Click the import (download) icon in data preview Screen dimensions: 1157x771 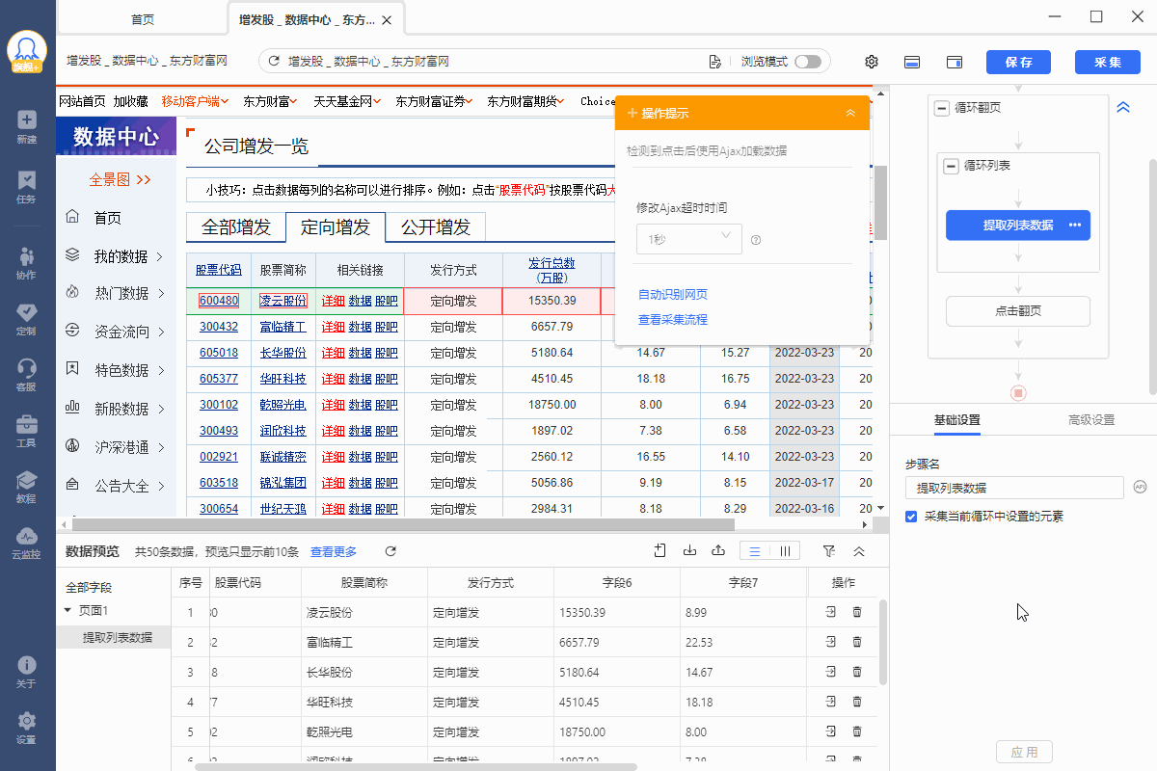click(689, 551)
